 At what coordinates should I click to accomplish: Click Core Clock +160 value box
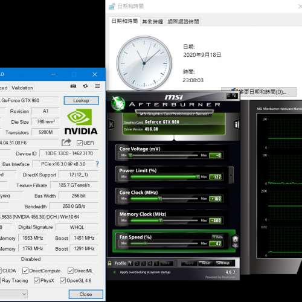(x=216, y=199)
